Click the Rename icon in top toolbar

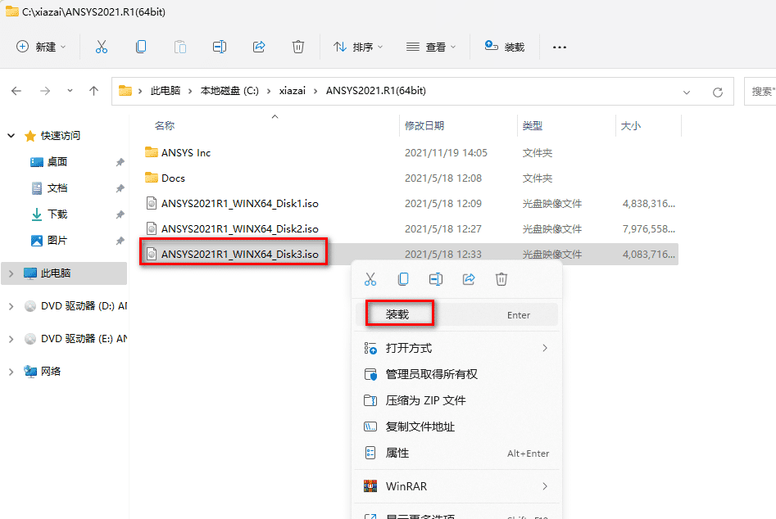point(220,47)
